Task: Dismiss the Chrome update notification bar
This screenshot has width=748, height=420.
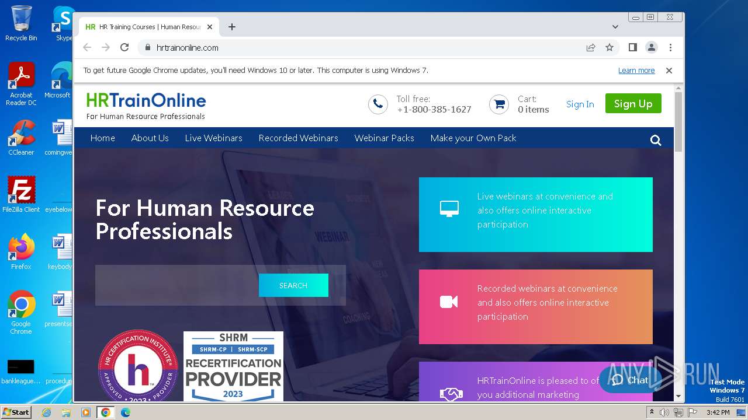Action: coord(669,71)
